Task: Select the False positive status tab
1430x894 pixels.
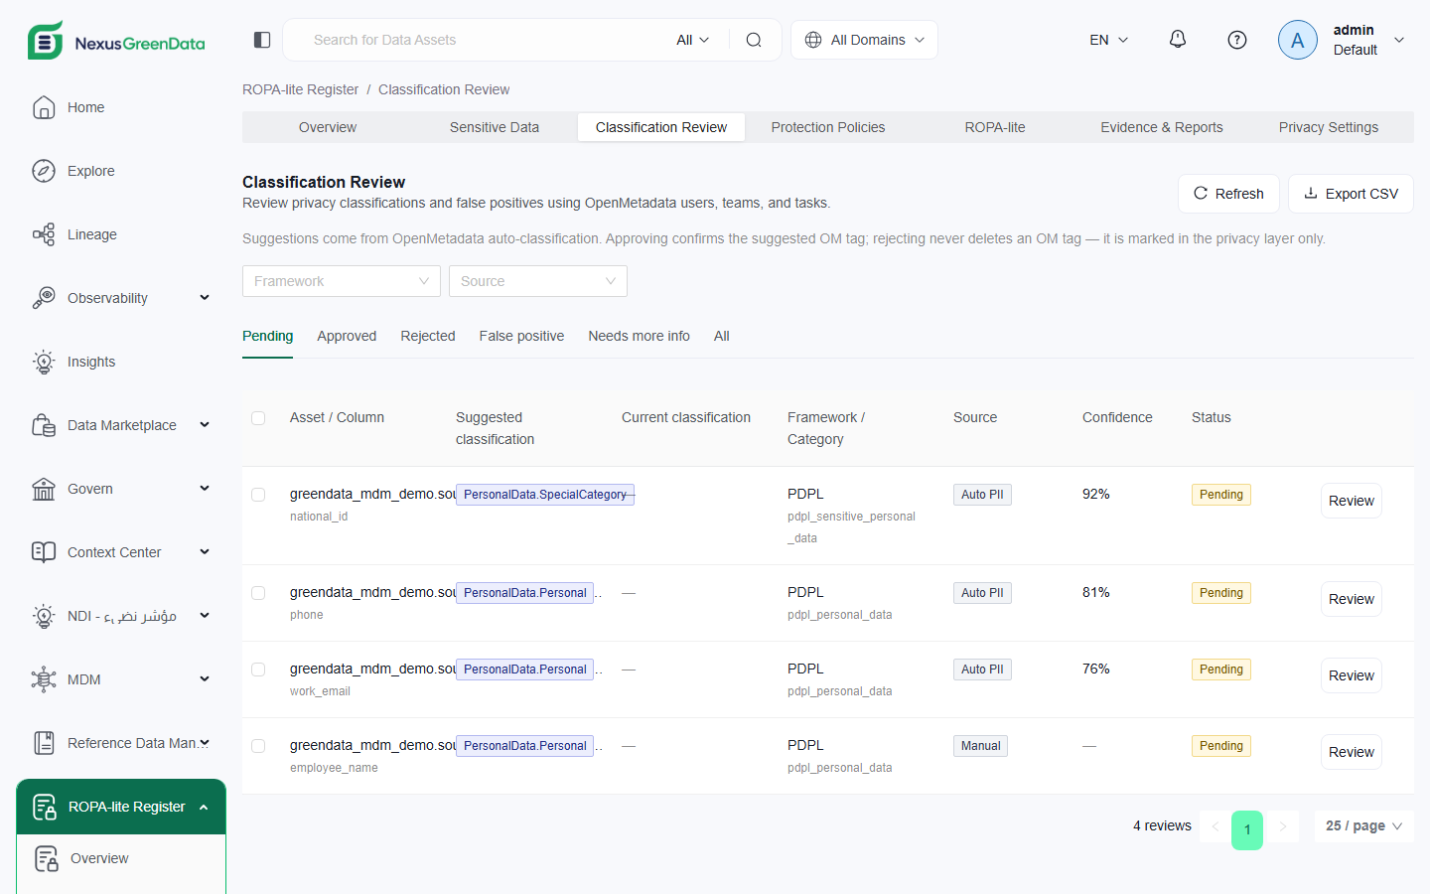Action: click(521, 336)
